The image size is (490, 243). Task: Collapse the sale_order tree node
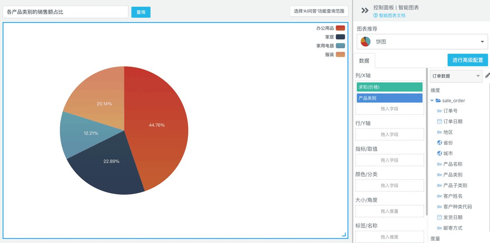(432, 101)
